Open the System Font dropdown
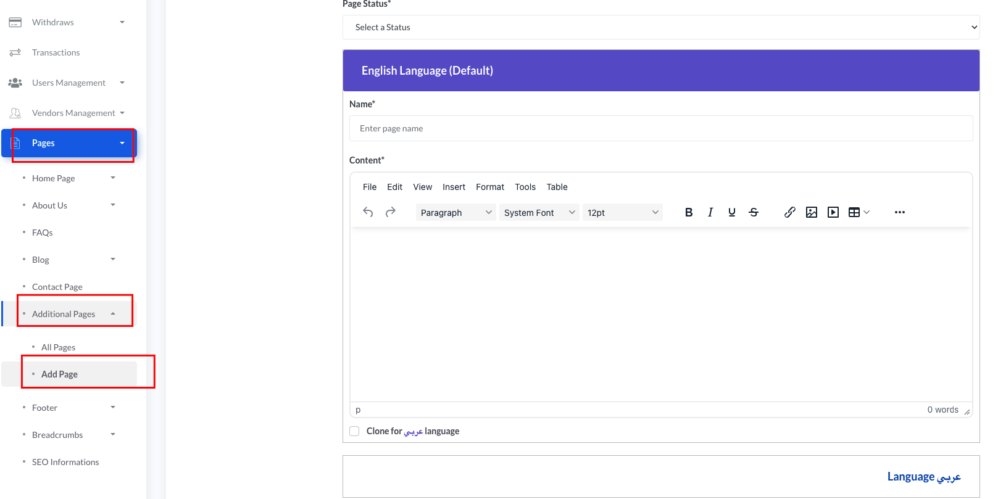 (x=539, y=213)
